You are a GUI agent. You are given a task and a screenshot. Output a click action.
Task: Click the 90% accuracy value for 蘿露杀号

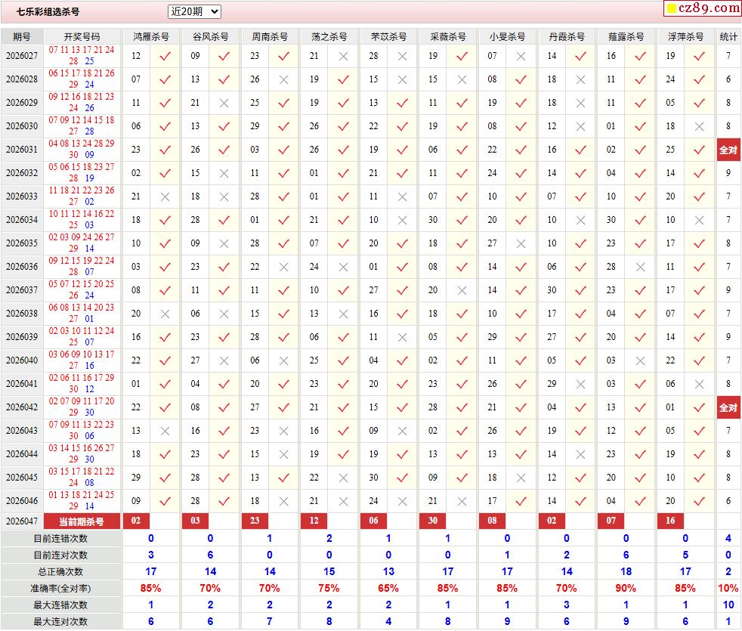tap(626, 588)
